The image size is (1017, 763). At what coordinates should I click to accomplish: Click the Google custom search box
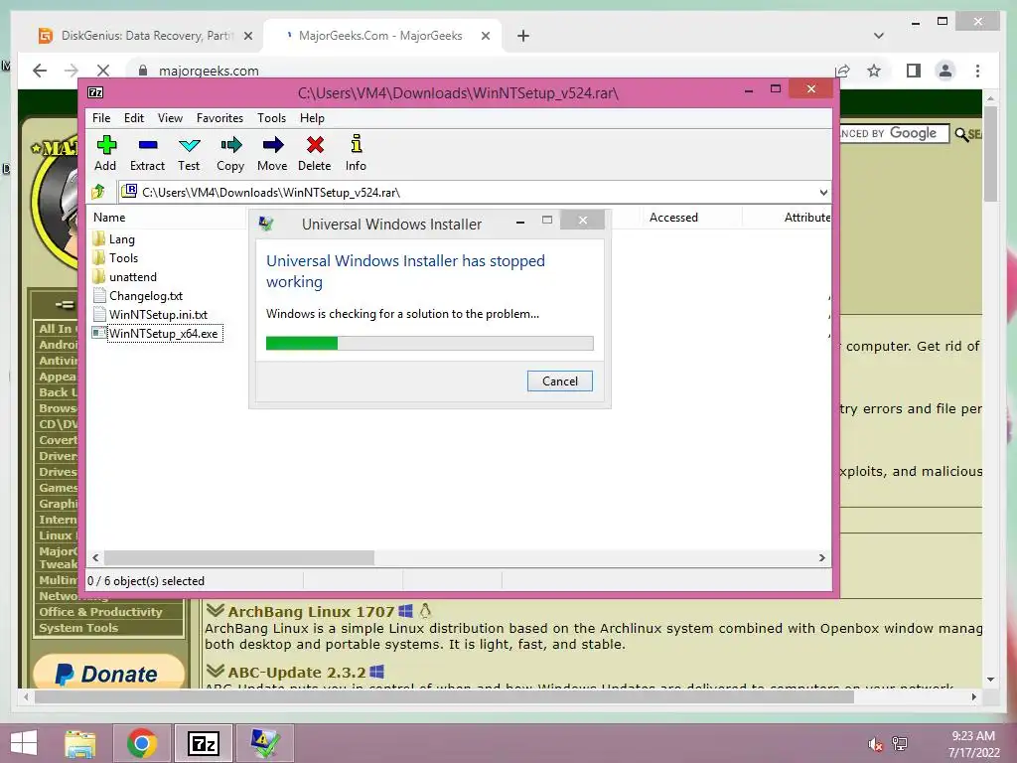click(x=893, y=133)
